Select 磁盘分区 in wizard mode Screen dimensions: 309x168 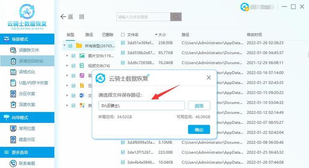tap(27, 139)
